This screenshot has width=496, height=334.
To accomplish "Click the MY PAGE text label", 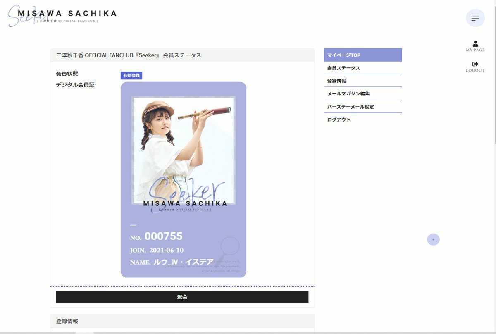I will pos(475,50).
